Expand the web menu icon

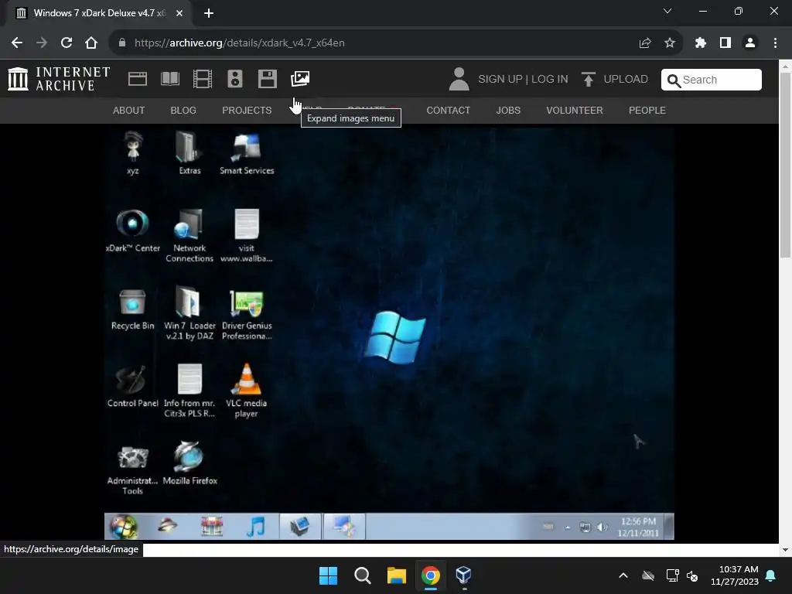point(138,80)
